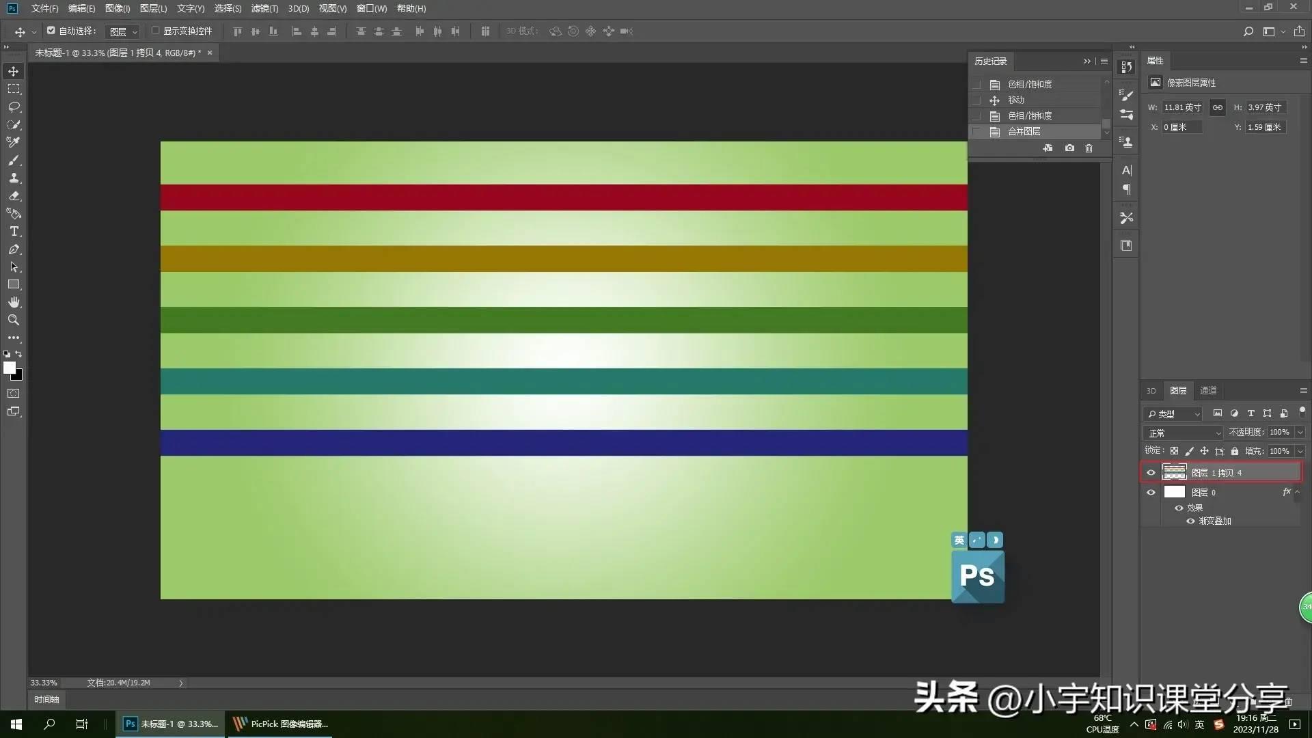
Task: Open the 时间轴 timeline panel
Action: click(46, 699)
